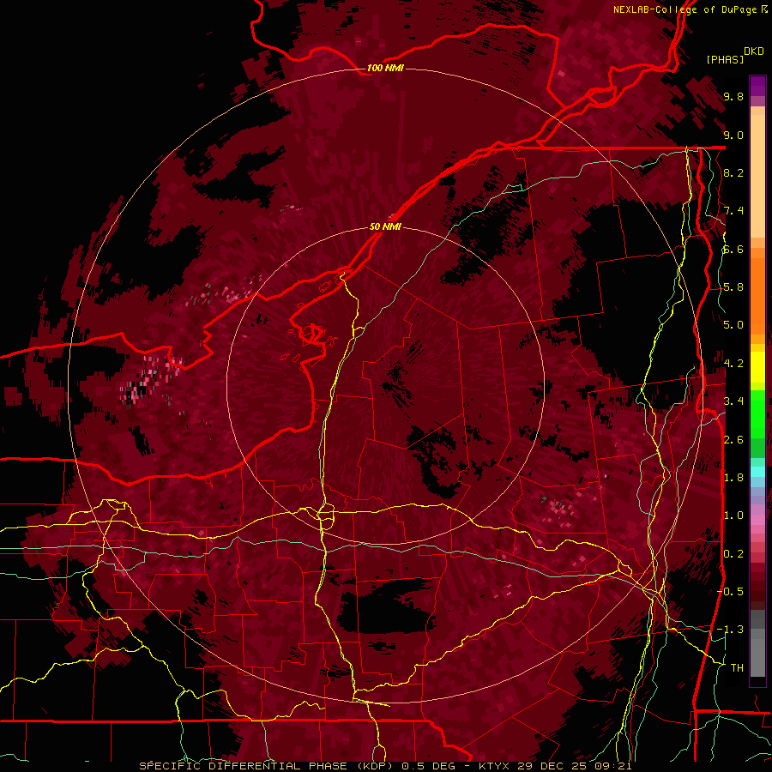Screen dimensions: 772x772
Task: Click the DKD legend unit label
Action: point(753,51)
